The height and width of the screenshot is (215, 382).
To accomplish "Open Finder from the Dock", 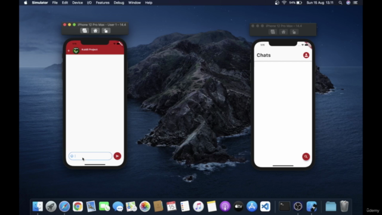I will [x=38, y=207].
